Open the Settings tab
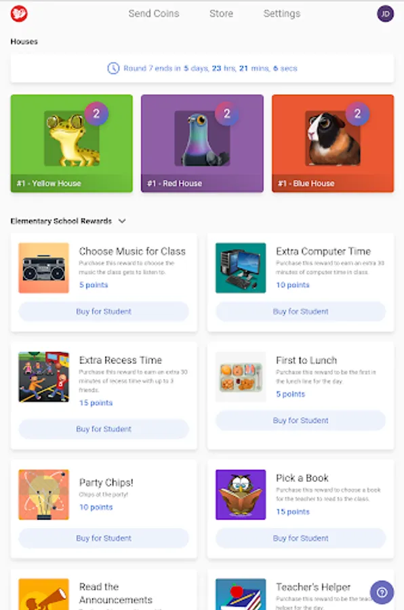The height and width of the screenshot is (610, 404). [x=282, y=14]
